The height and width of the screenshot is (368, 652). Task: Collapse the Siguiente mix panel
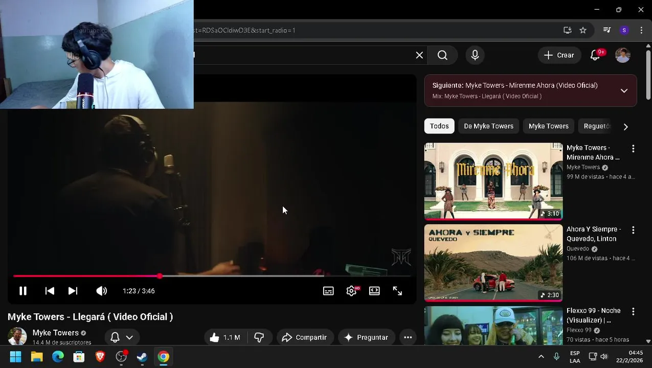pos(624,90)
